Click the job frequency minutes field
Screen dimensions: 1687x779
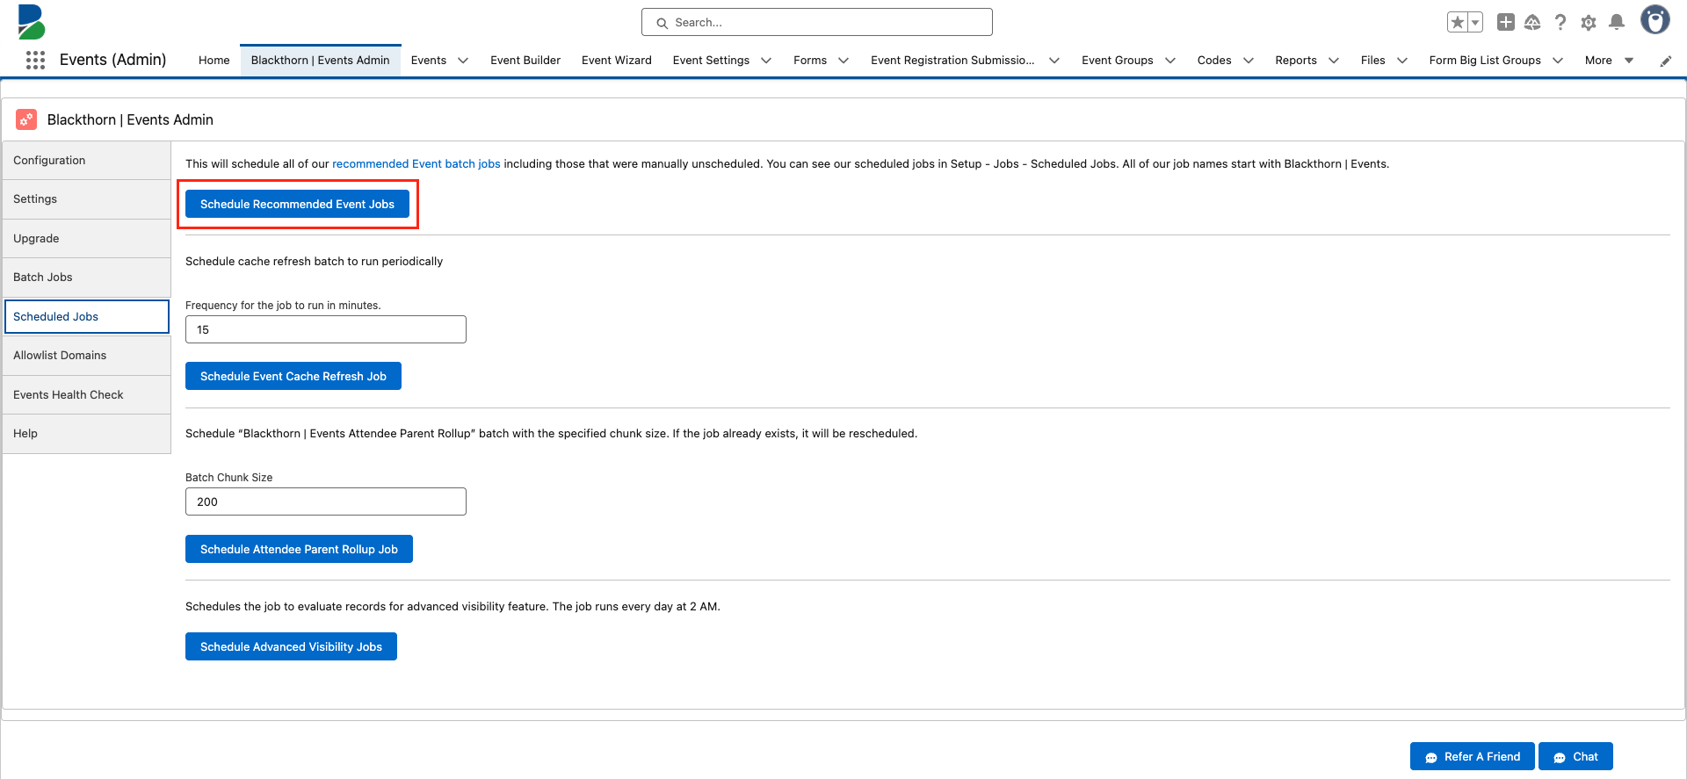[x=326, y=329]
